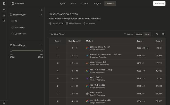Toggle the left sidebar panel icon
This screenshot has height=105, width=170.
pos(4,3)
